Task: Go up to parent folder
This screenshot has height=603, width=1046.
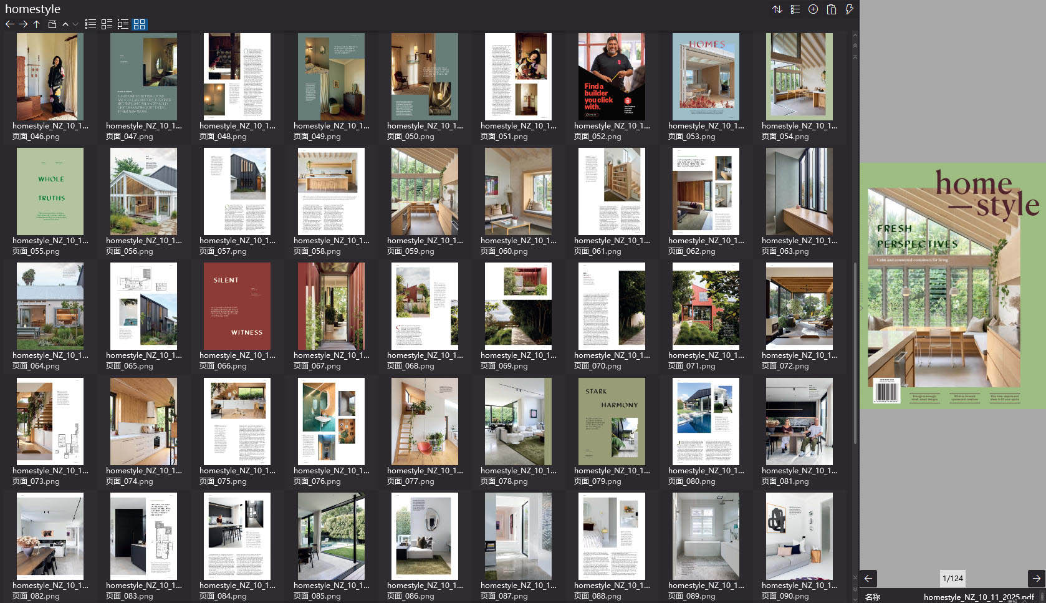Action: (37, 24)
